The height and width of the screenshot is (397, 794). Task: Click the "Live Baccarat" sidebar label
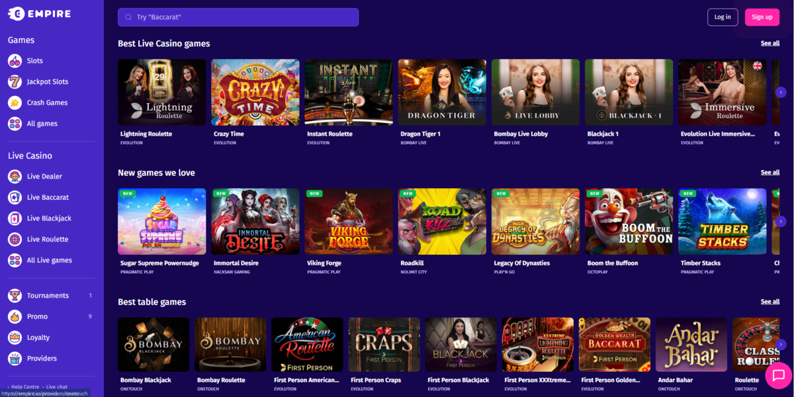tap(48, 197)
